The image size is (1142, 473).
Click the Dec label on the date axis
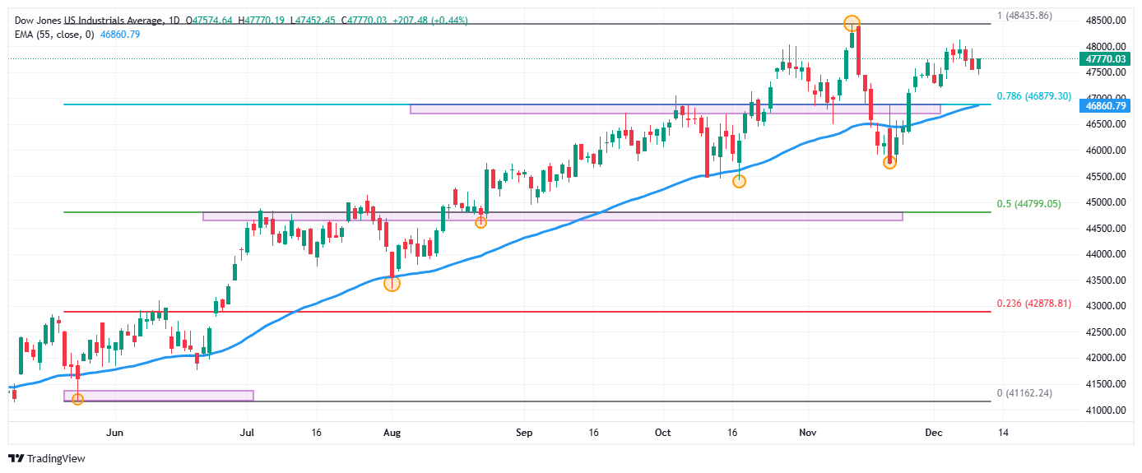pyautogui.click(x=933, y=432)
